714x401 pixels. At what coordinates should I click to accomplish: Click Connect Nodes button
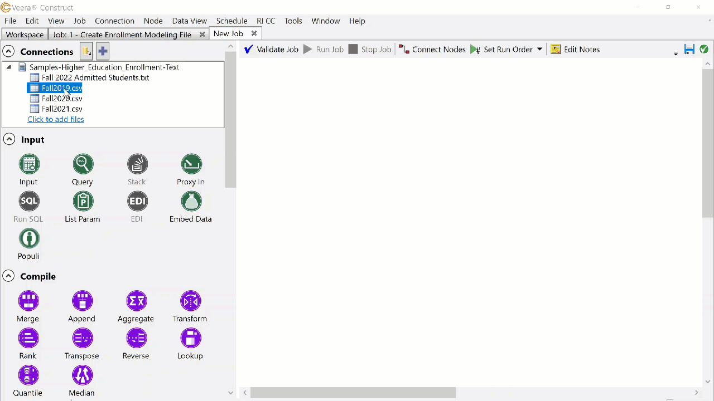click(x=432, y=49)
